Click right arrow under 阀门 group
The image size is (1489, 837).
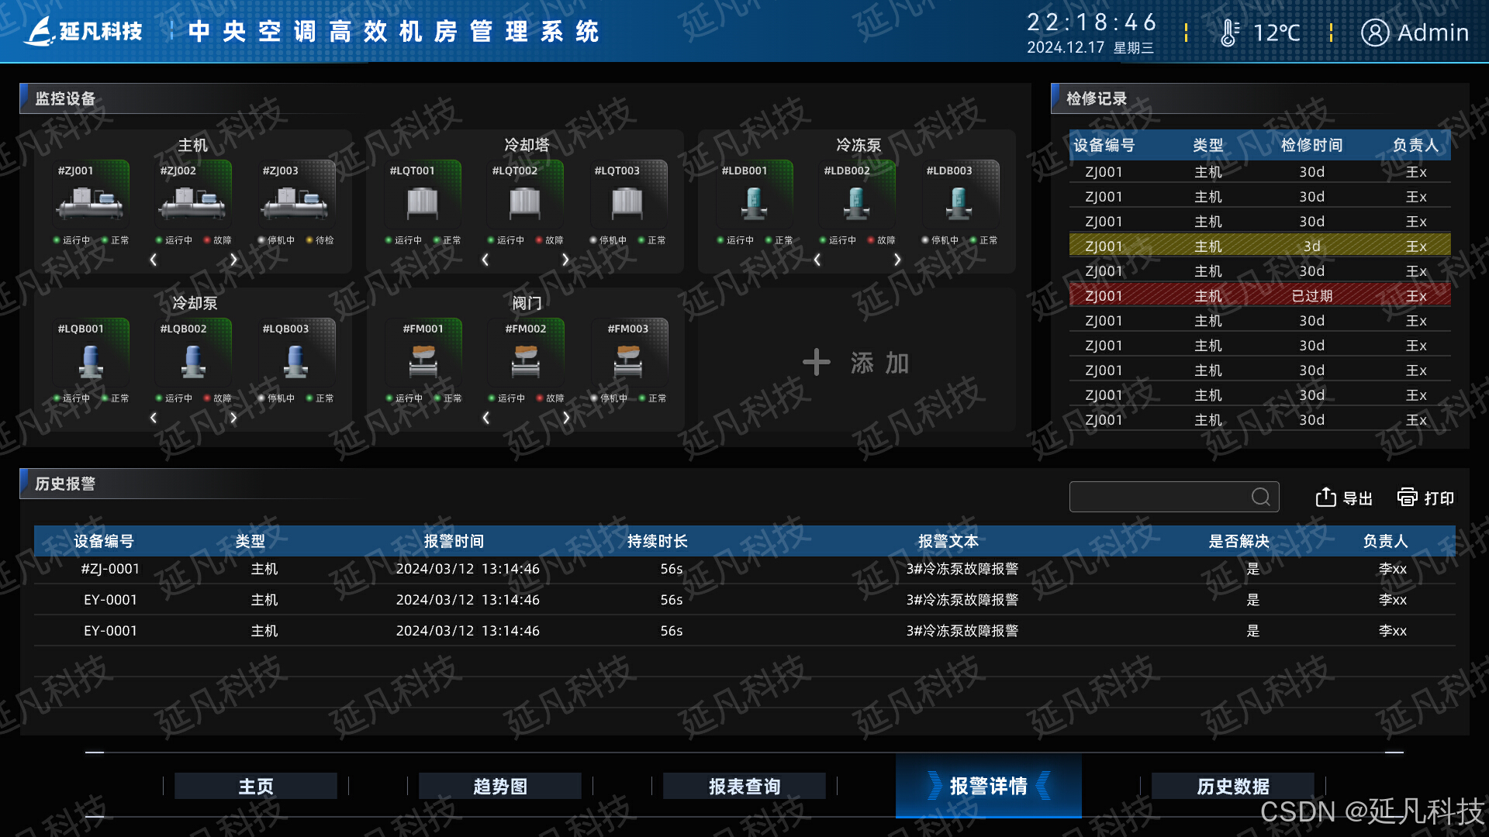pos(566,418)
